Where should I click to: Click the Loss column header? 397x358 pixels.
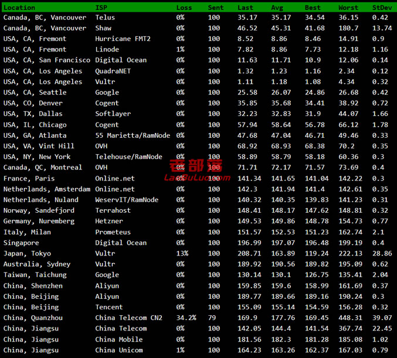pos(184,8)
